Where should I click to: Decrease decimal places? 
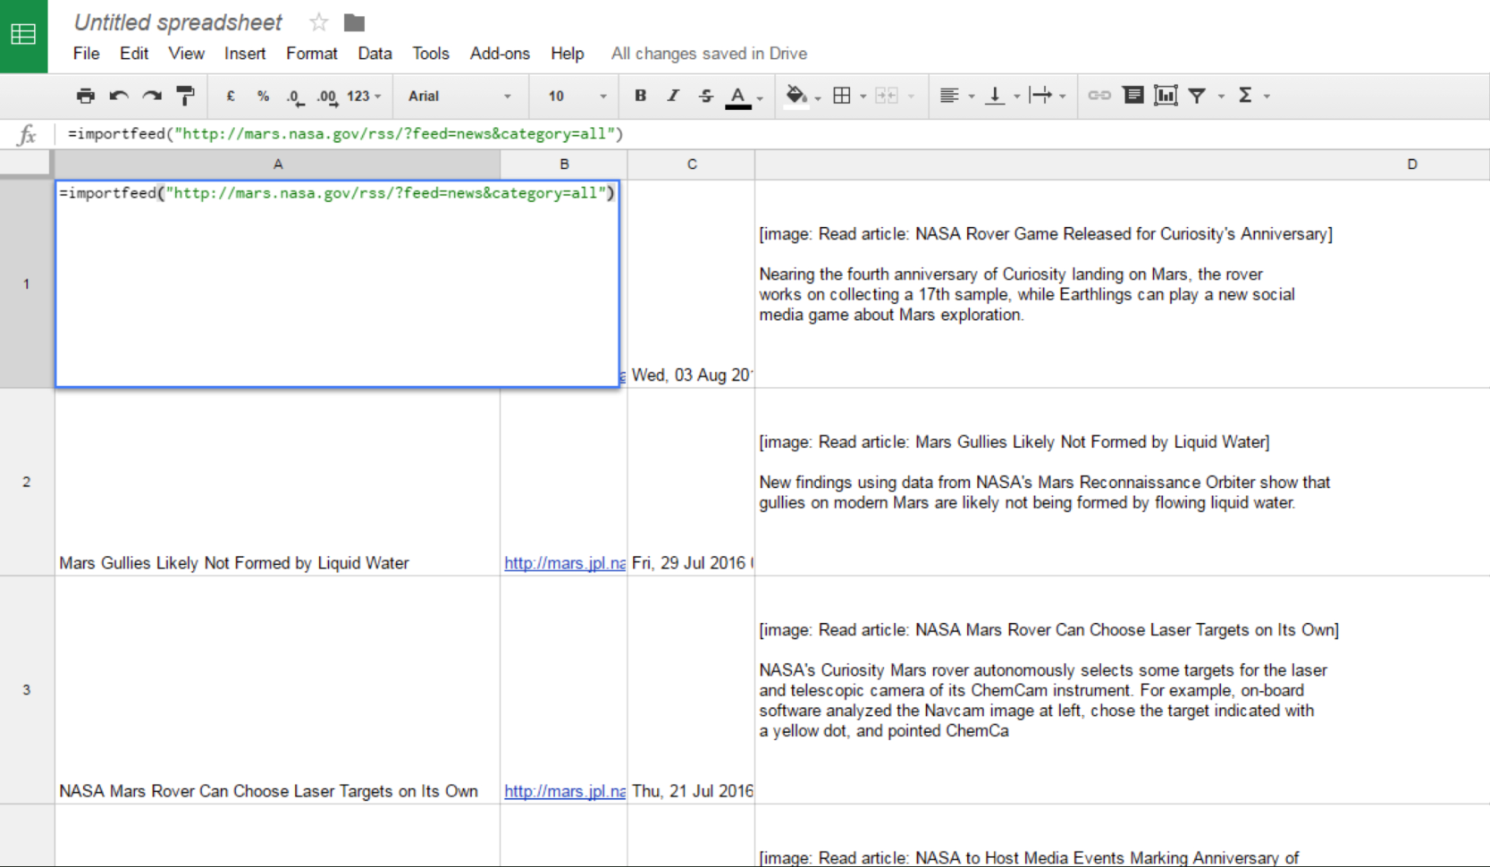coord(295,97)
